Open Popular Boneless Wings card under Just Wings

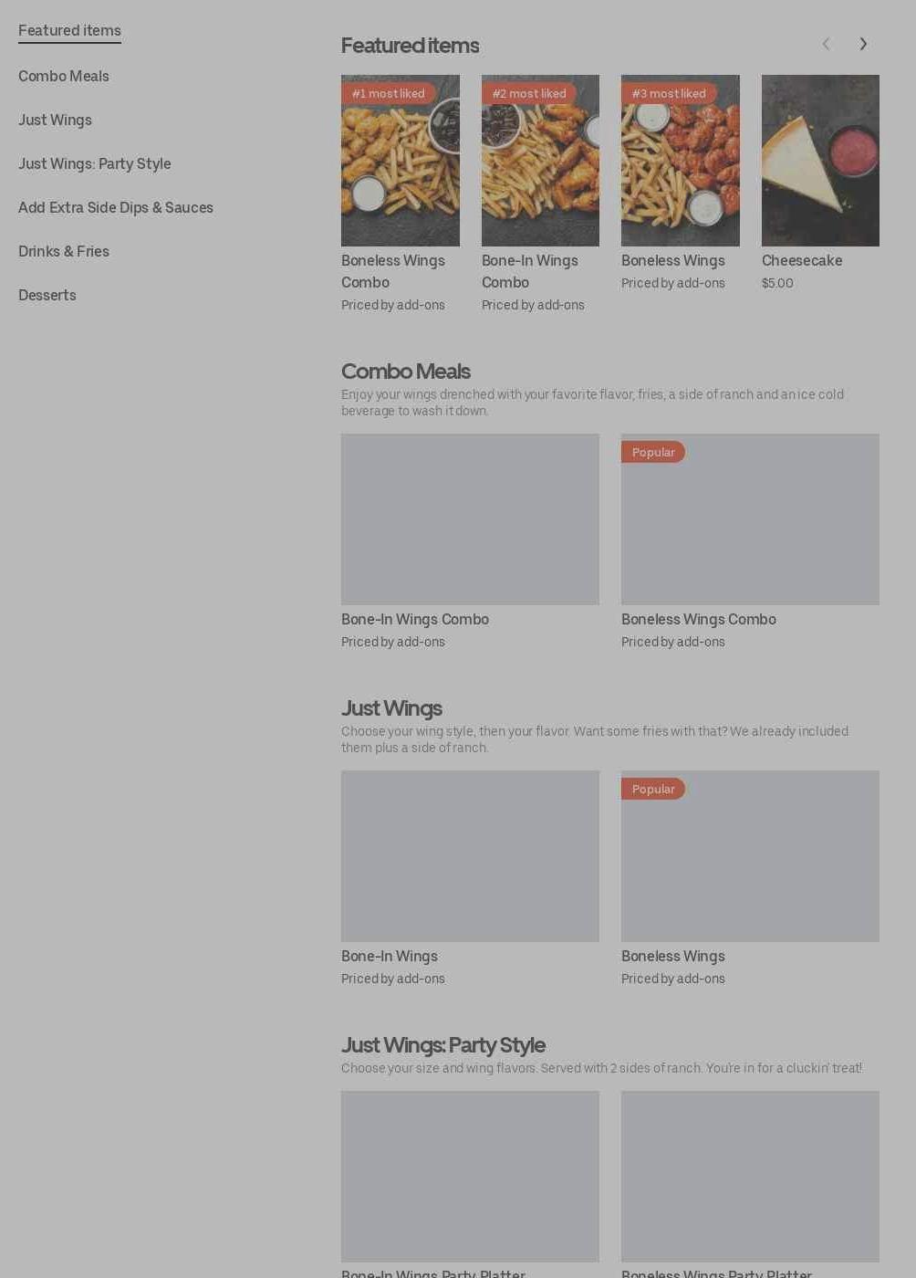coord(750,856)
